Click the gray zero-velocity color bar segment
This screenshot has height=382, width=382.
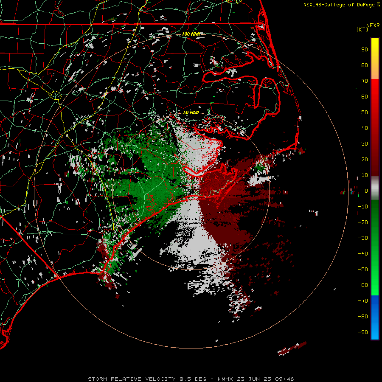click(x=375, y=188)
